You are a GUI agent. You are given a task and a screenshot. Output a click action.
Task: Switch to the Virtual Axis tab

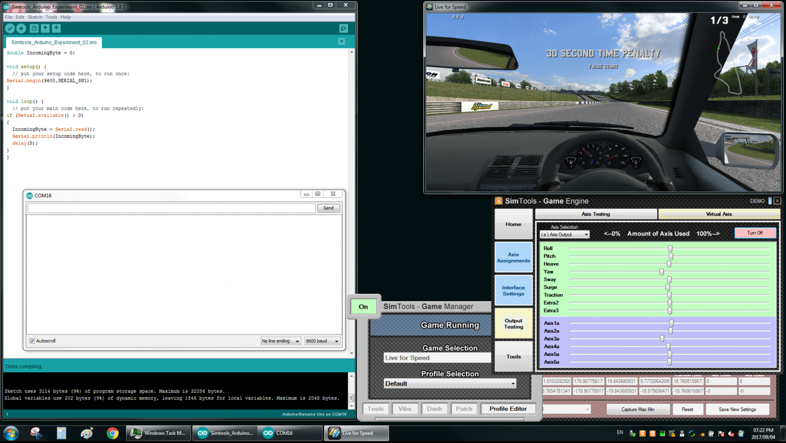coord(719,214)
